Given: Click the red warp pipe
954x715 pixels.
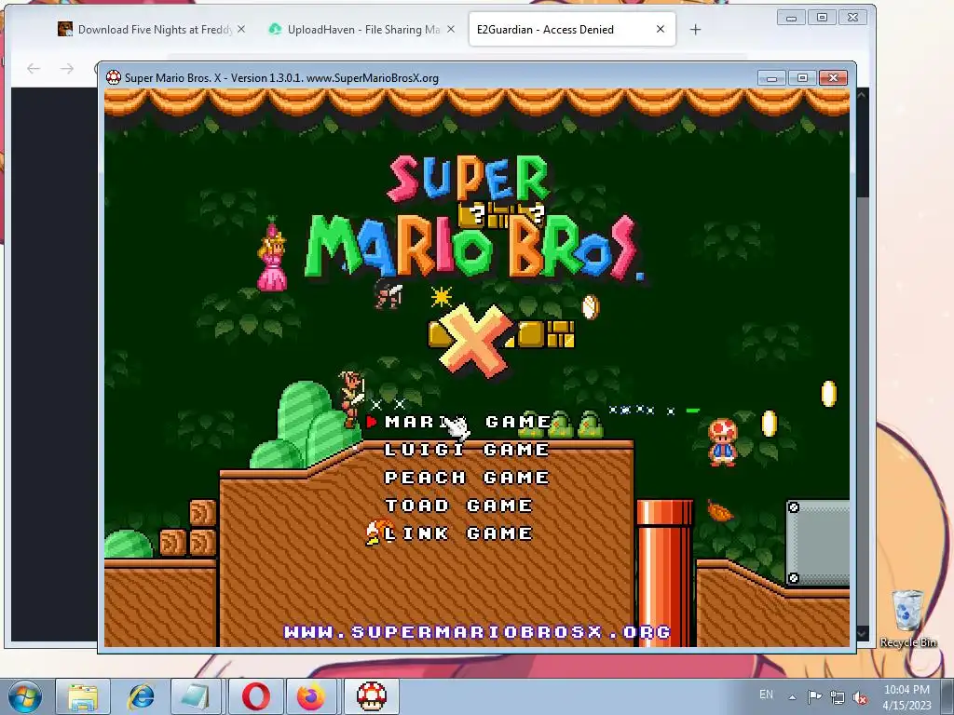Looking at the screenshot, I should click(663, 573).
